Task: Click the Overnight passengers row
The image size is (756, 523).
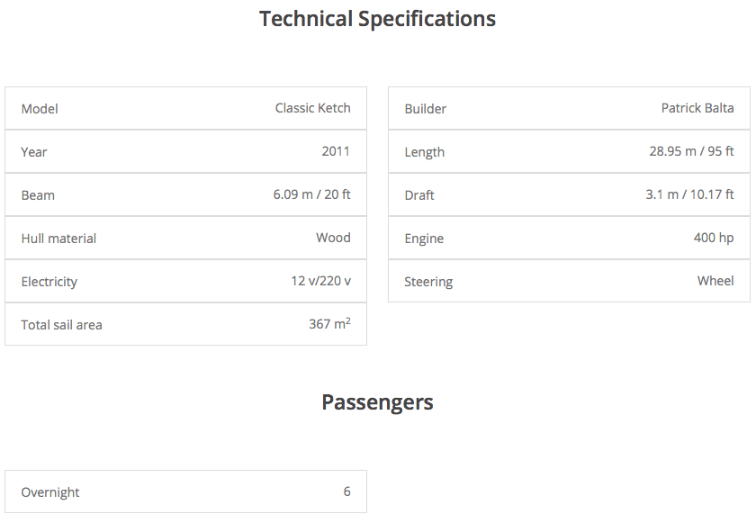Action: point(185,492)
